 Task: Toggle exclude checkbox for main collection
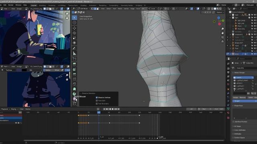click(249, 15)
